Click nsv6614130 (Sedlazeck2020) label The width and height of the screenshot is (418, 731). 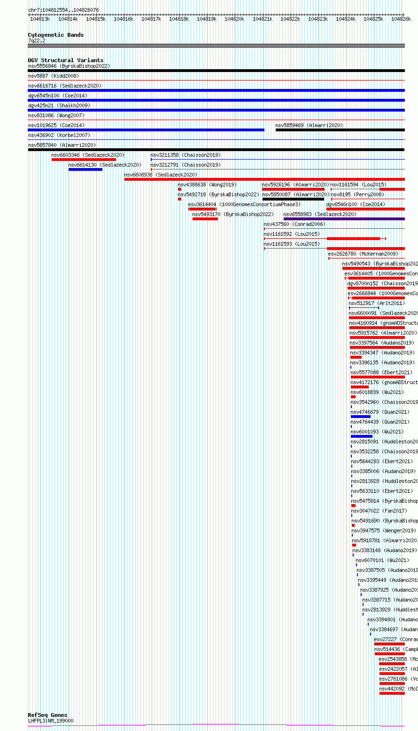click(105, 165)
